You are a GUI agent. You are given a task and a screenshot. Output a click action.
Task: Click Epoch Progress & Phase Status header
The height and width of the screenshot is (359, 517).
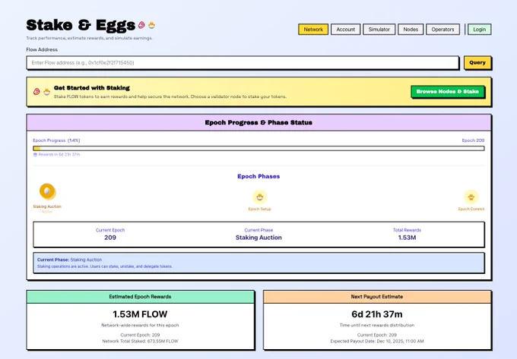point(258,122)
